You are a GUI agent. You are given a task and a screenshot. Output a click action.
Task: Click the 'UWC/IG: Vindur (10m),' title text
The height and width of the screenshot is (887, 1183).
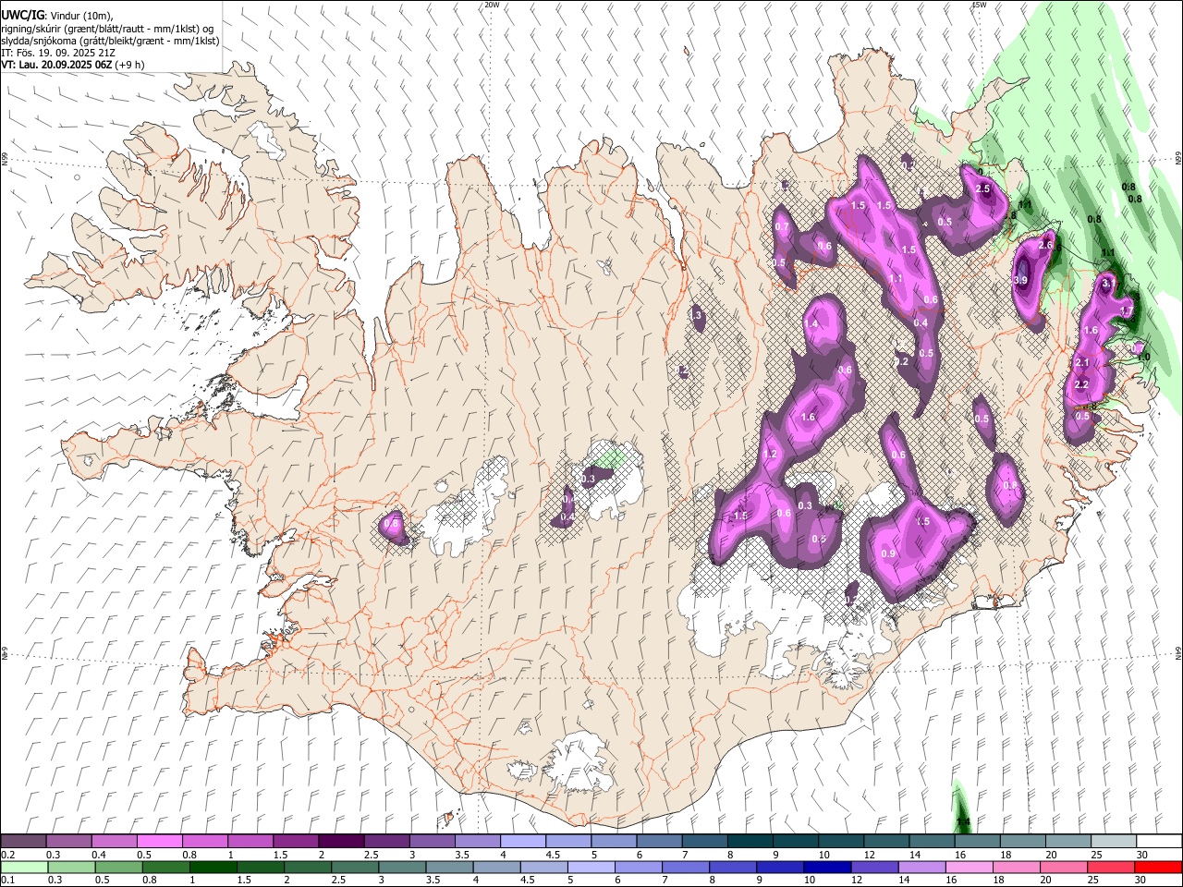tap(57, 16)
